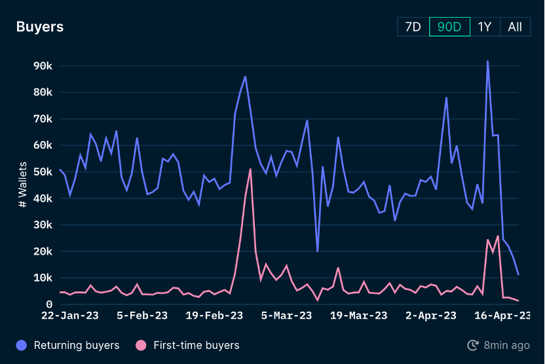Click the 8min ago timestamp text

click(x=507, y=345)
